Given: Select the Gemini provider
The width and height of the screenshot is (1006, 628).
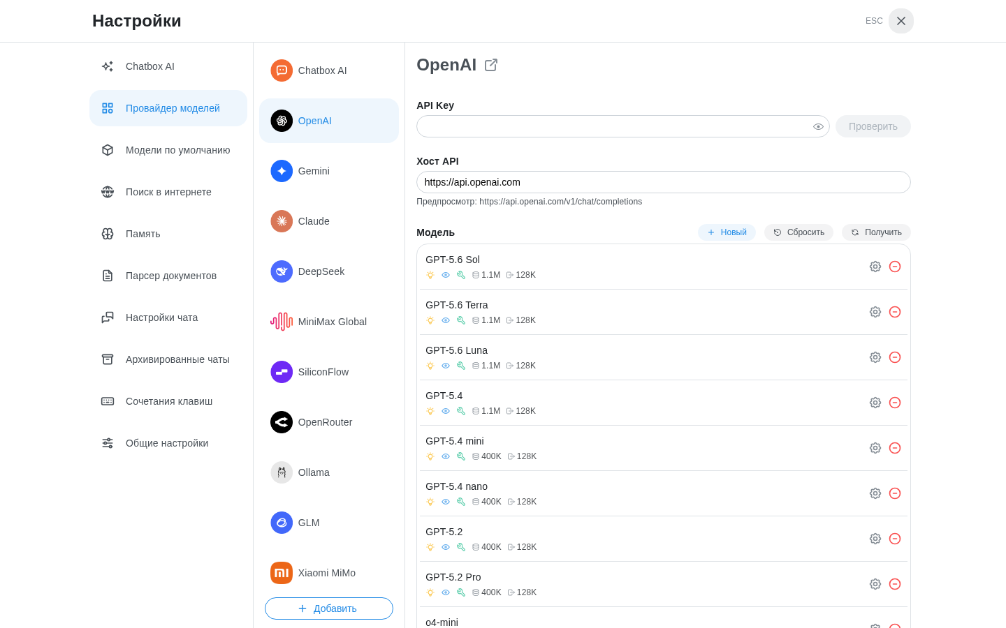Looking at the screenshot, I should pyautogui.click(x=329, y=171).
